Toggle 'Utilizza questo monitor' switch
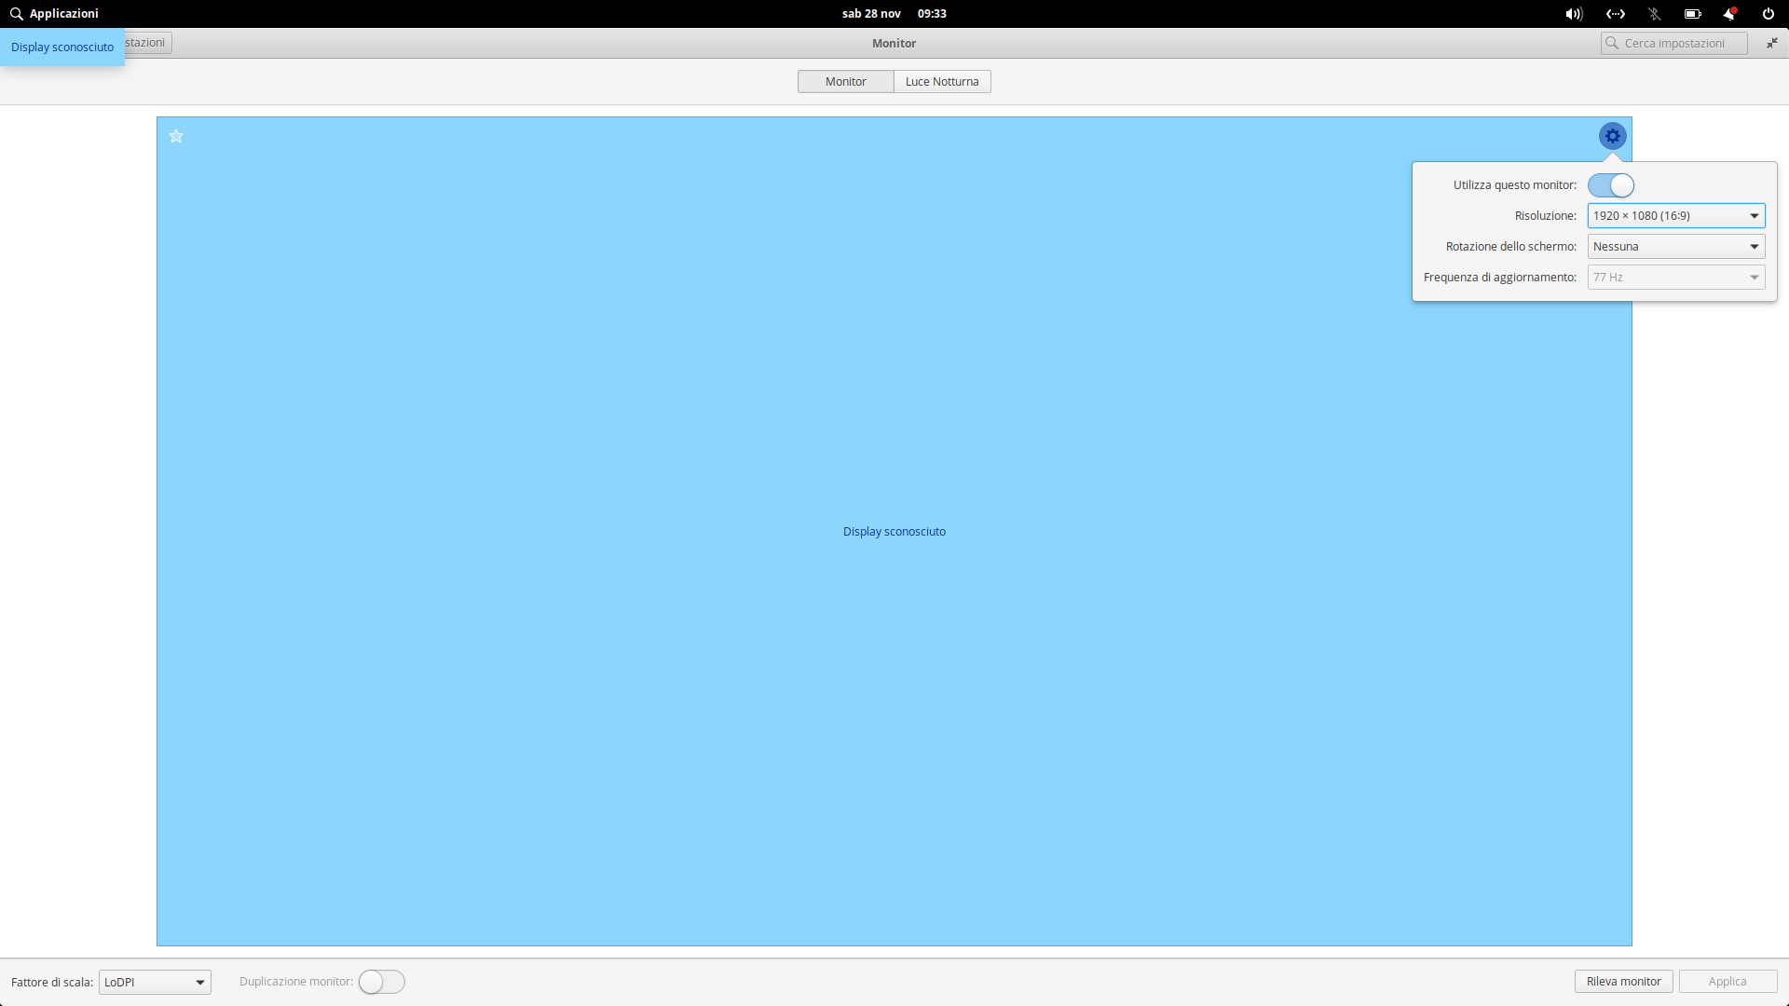 [1610, 185]
